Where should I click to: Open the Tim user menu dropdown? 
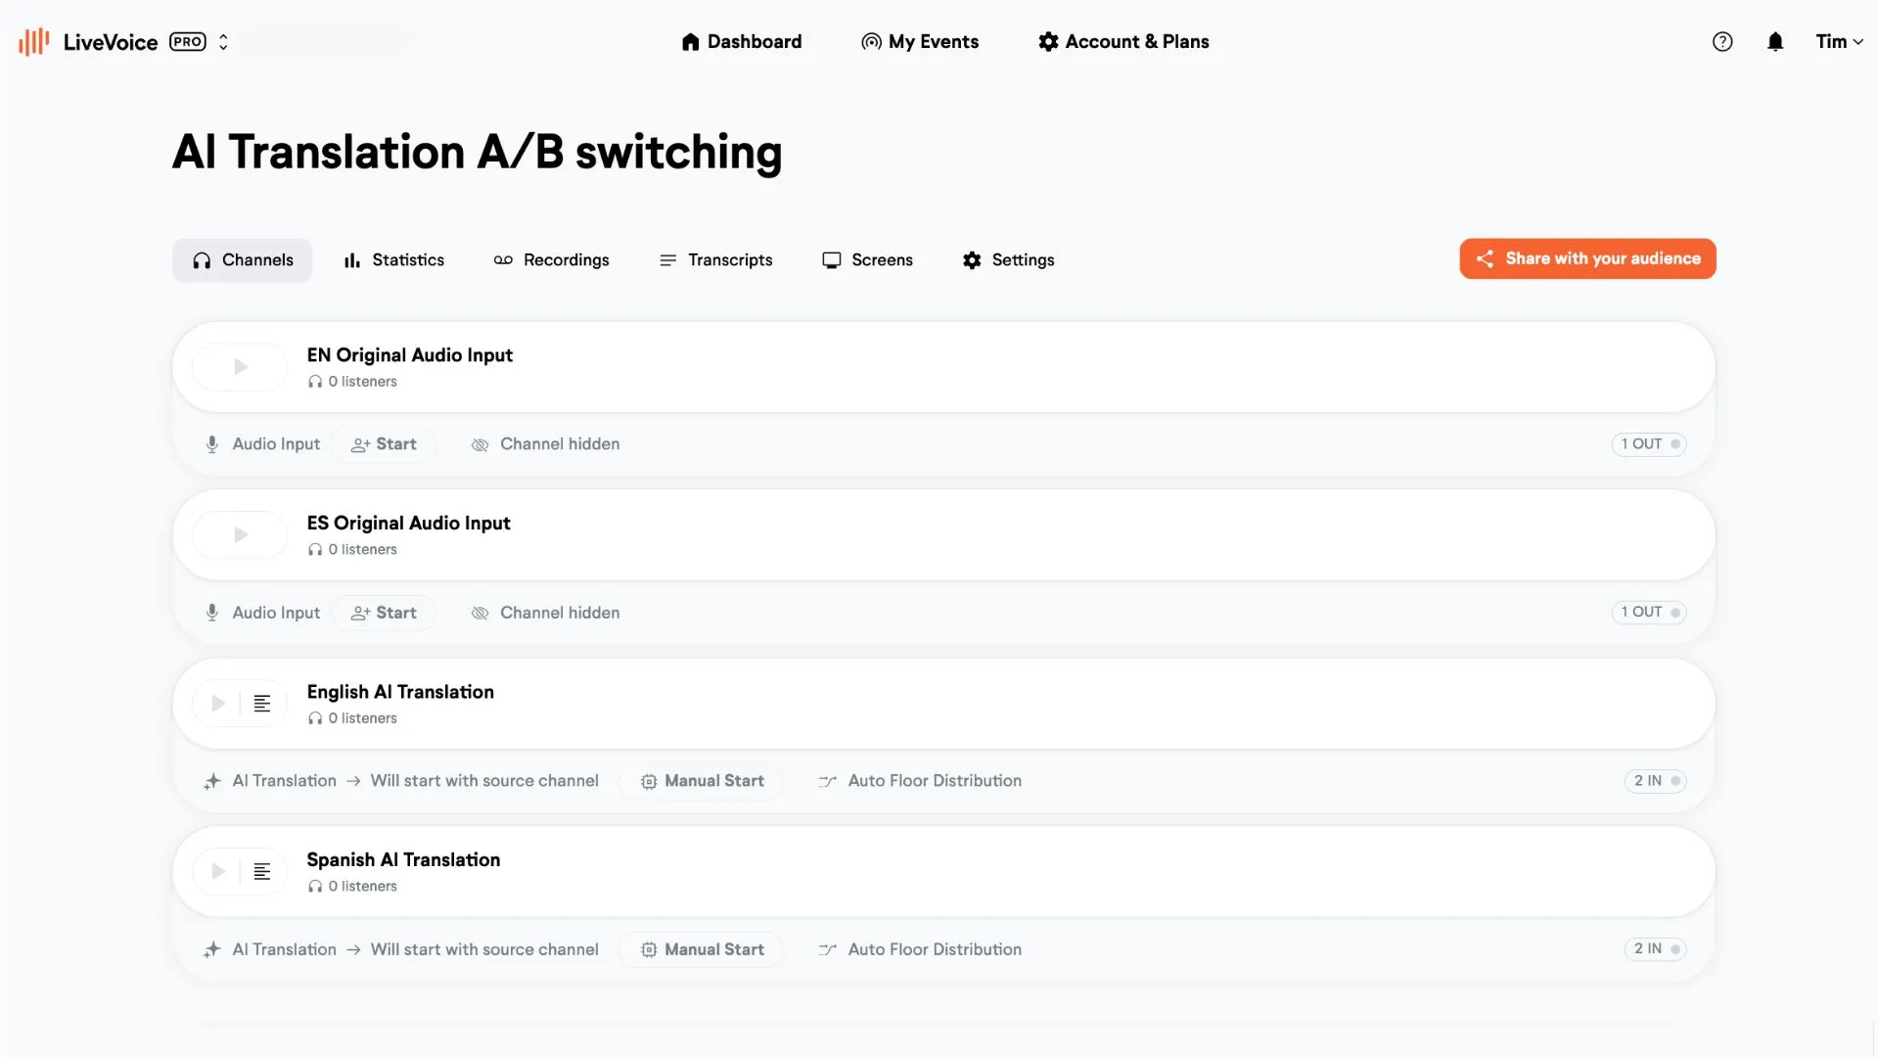click(1839, 41)
